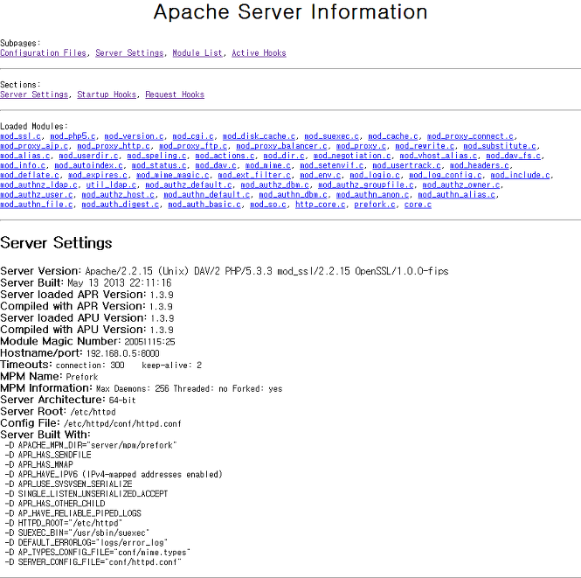Open the mod_disk_cache.c link
This screenshot has width=581, height=578.
click(259, 136)
